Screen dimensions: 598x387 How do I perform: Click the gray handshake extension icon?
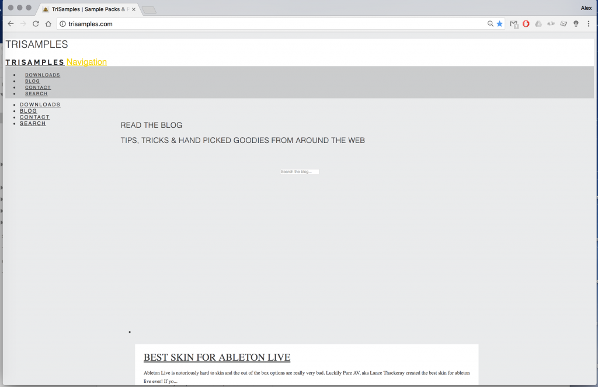point(551,23)
